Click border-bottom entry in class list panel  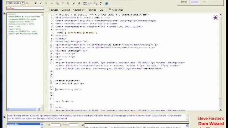point(24,17)
